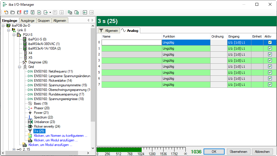Click the copy toolbar icon
This screenshot has height=156, width=277.
coord(70,12)
